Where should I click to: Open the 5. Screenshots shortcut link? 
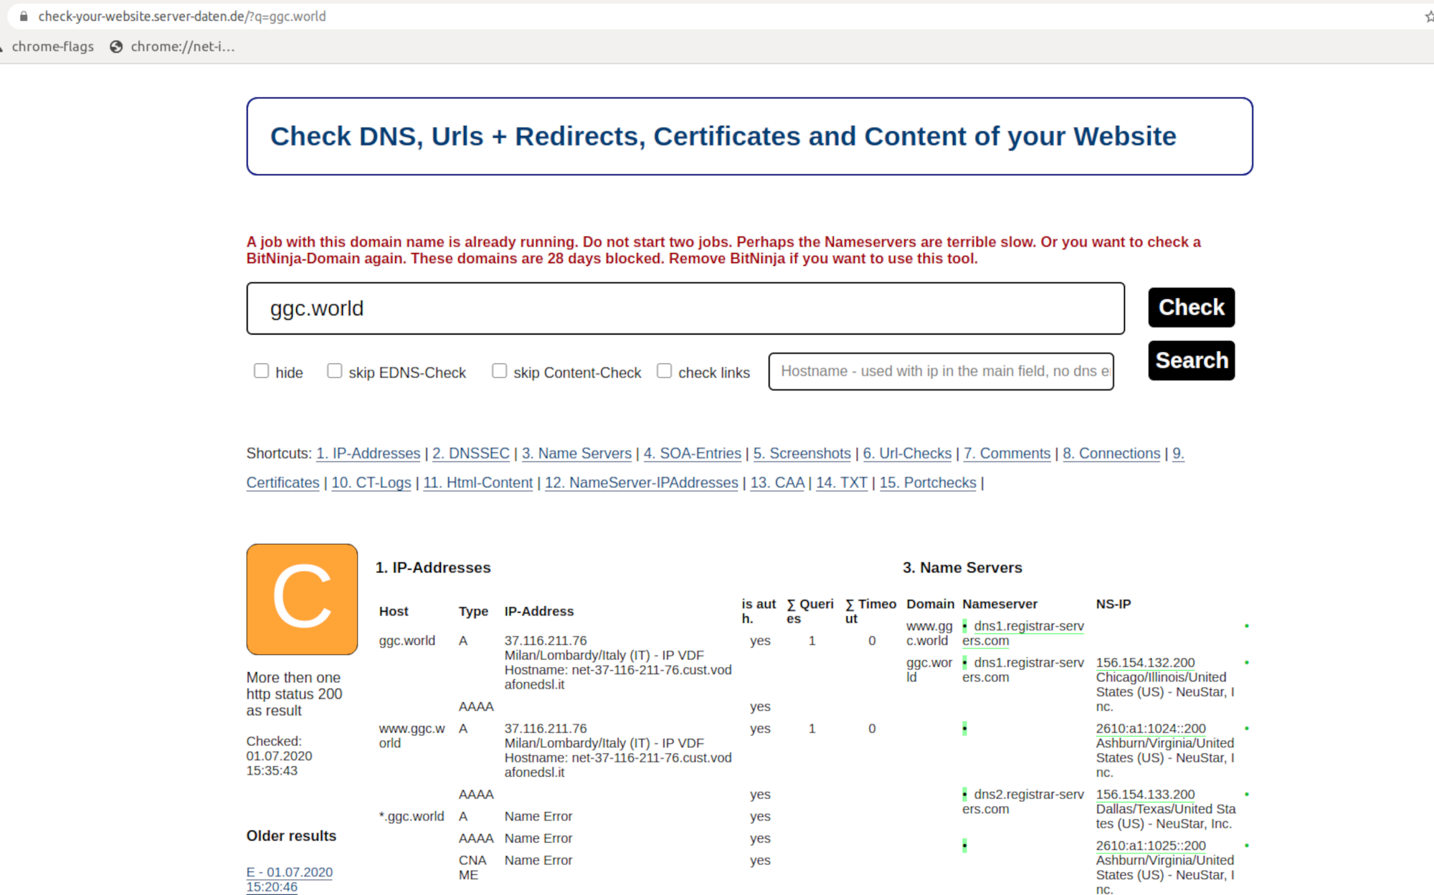[801, 454]
